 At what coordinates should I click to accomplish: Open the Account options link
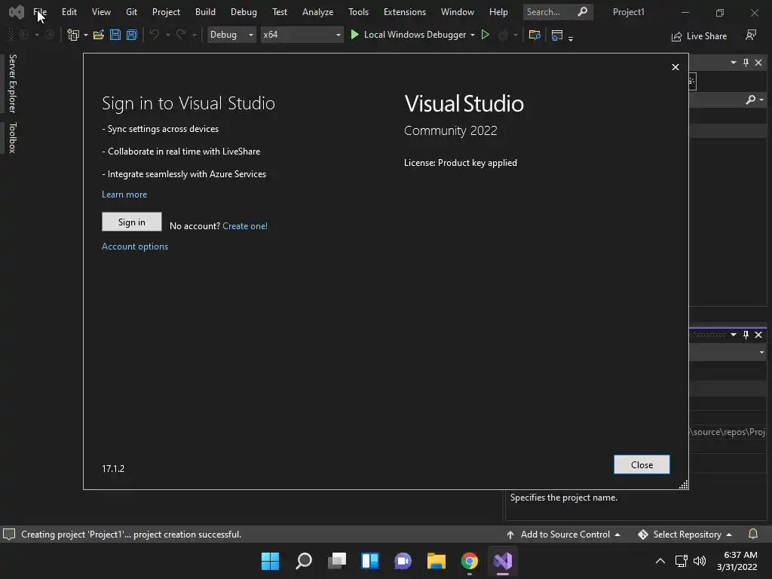click(135, 247)
